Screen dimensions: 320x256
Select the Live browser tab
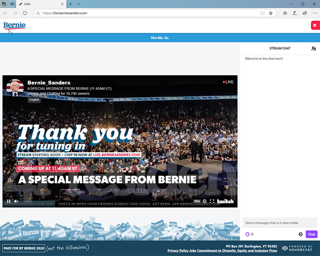pos(41,4)
